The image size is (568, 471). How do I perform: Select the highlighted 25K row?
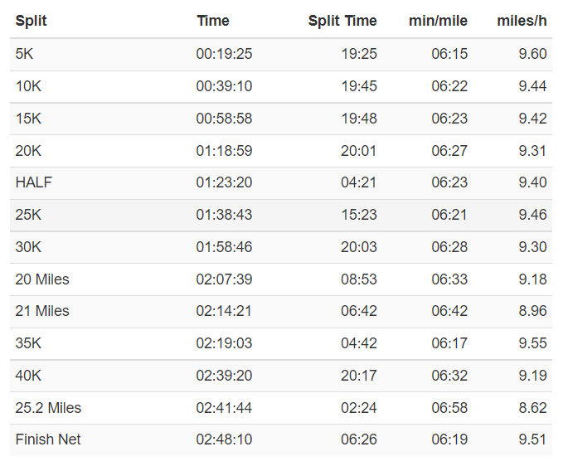pos(281,215)
